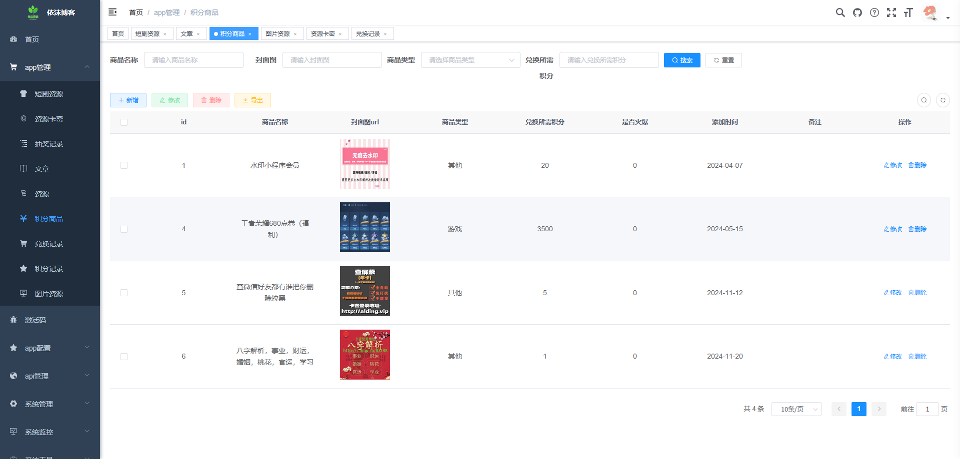Expand the api管理 sidebar menu

tap(50, 376)
